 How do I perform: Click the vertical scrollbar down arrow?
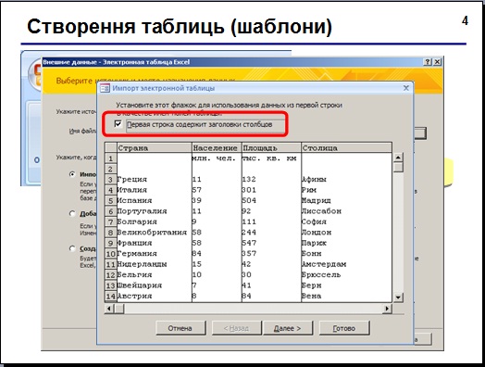pos(398,297)
